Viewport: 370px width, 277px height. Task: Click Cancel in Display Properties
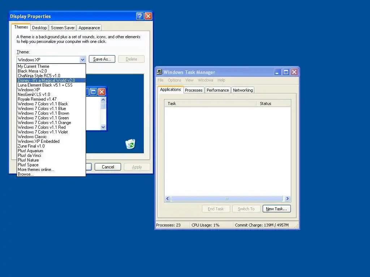pos(108,167)
